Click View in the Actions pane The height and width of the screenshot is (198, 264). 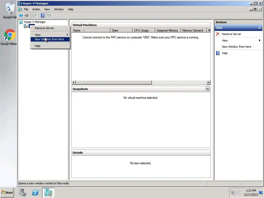pyautogui.click(x=225, y=40)
